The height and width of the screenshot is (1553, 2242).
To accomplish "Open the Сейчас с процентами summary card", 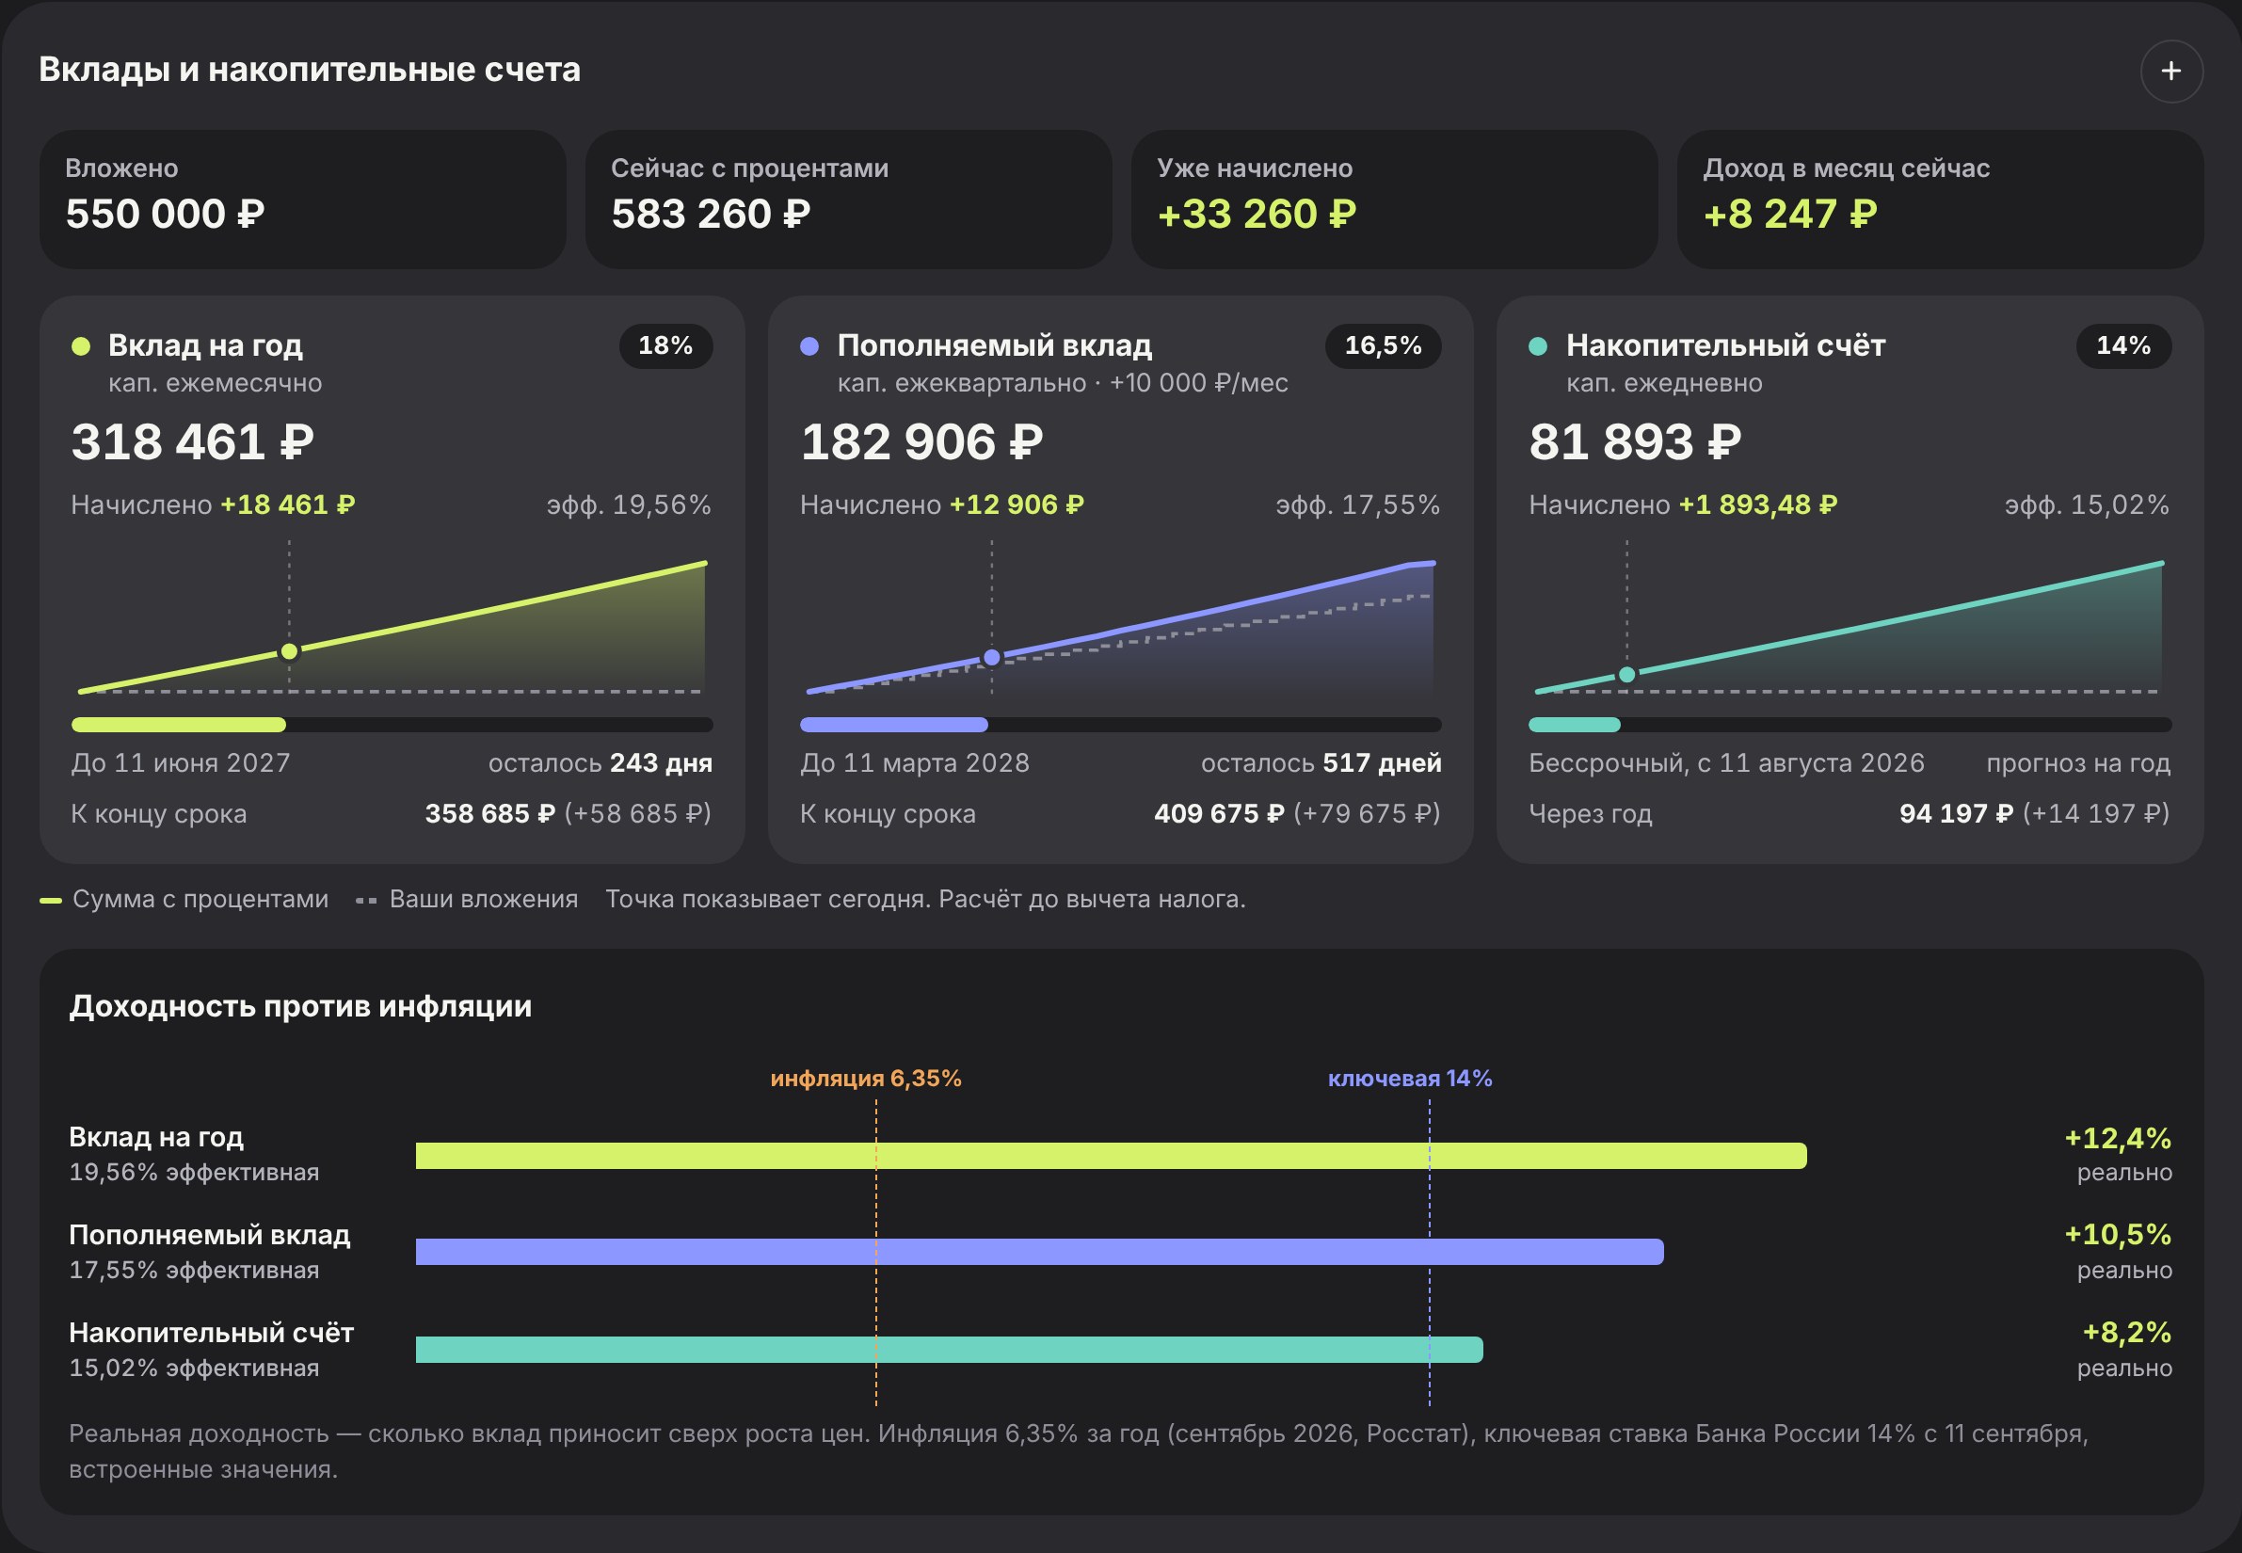I will [849, 200].
